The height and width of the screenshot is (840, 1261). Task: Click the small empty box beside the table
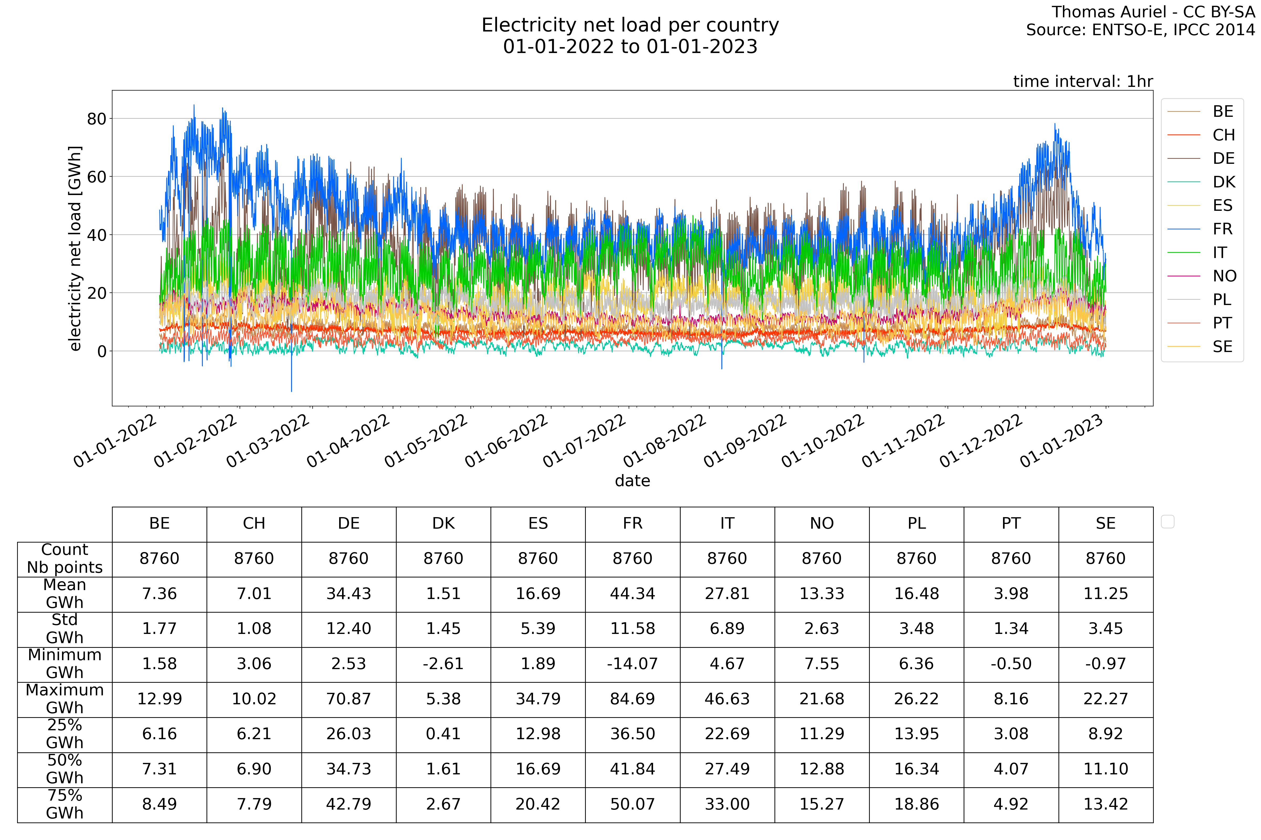click(x=1167, y=522)
